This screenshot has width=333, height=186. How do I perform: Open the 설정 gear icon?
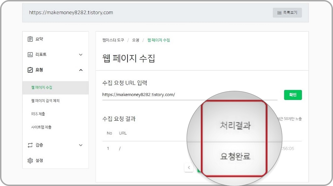coord(30,160)
